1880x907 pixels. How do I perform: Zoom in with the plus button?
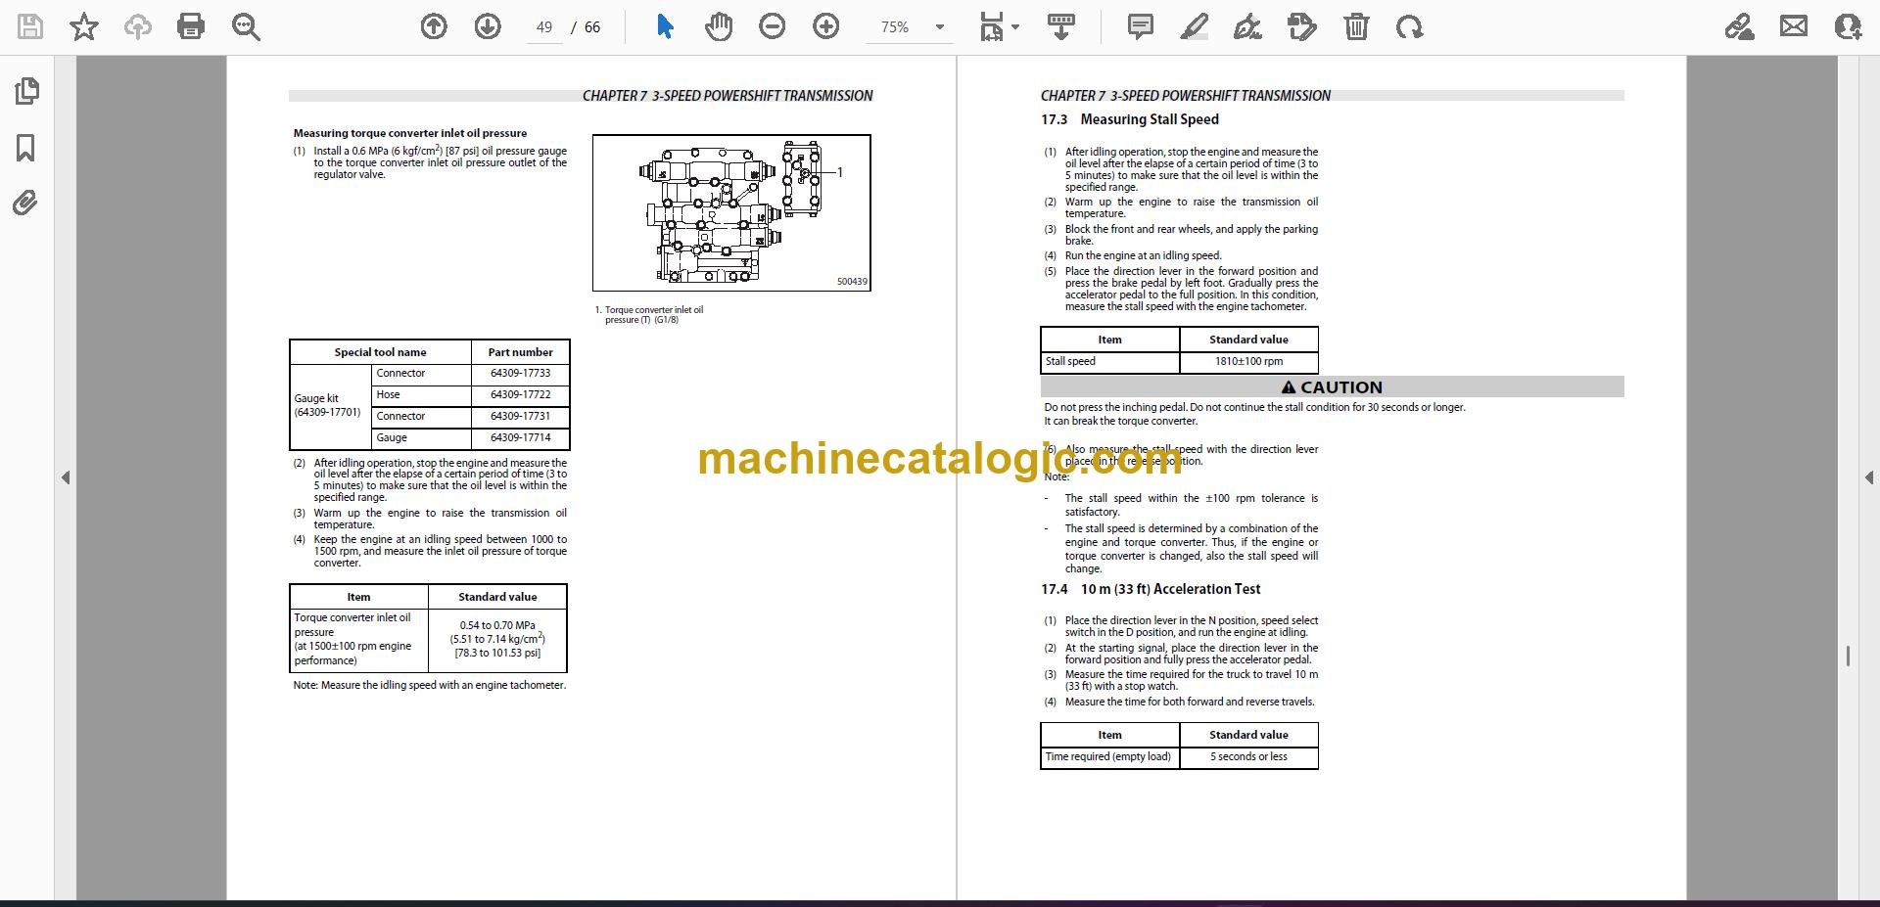pos(826,26)
